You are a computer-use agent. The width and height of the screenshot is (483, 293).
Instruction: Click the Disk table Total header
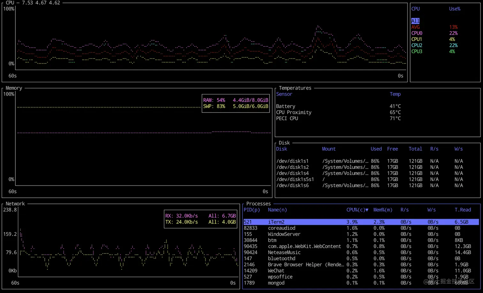click(415, 149)
